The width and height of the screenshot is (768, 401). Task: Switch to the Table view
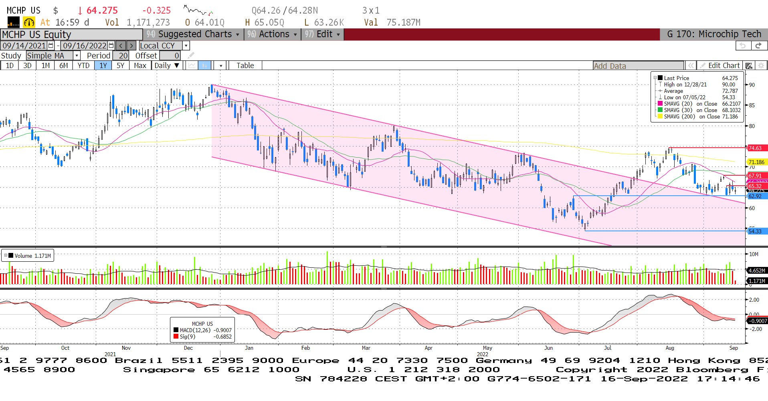[x=245, y=66]
